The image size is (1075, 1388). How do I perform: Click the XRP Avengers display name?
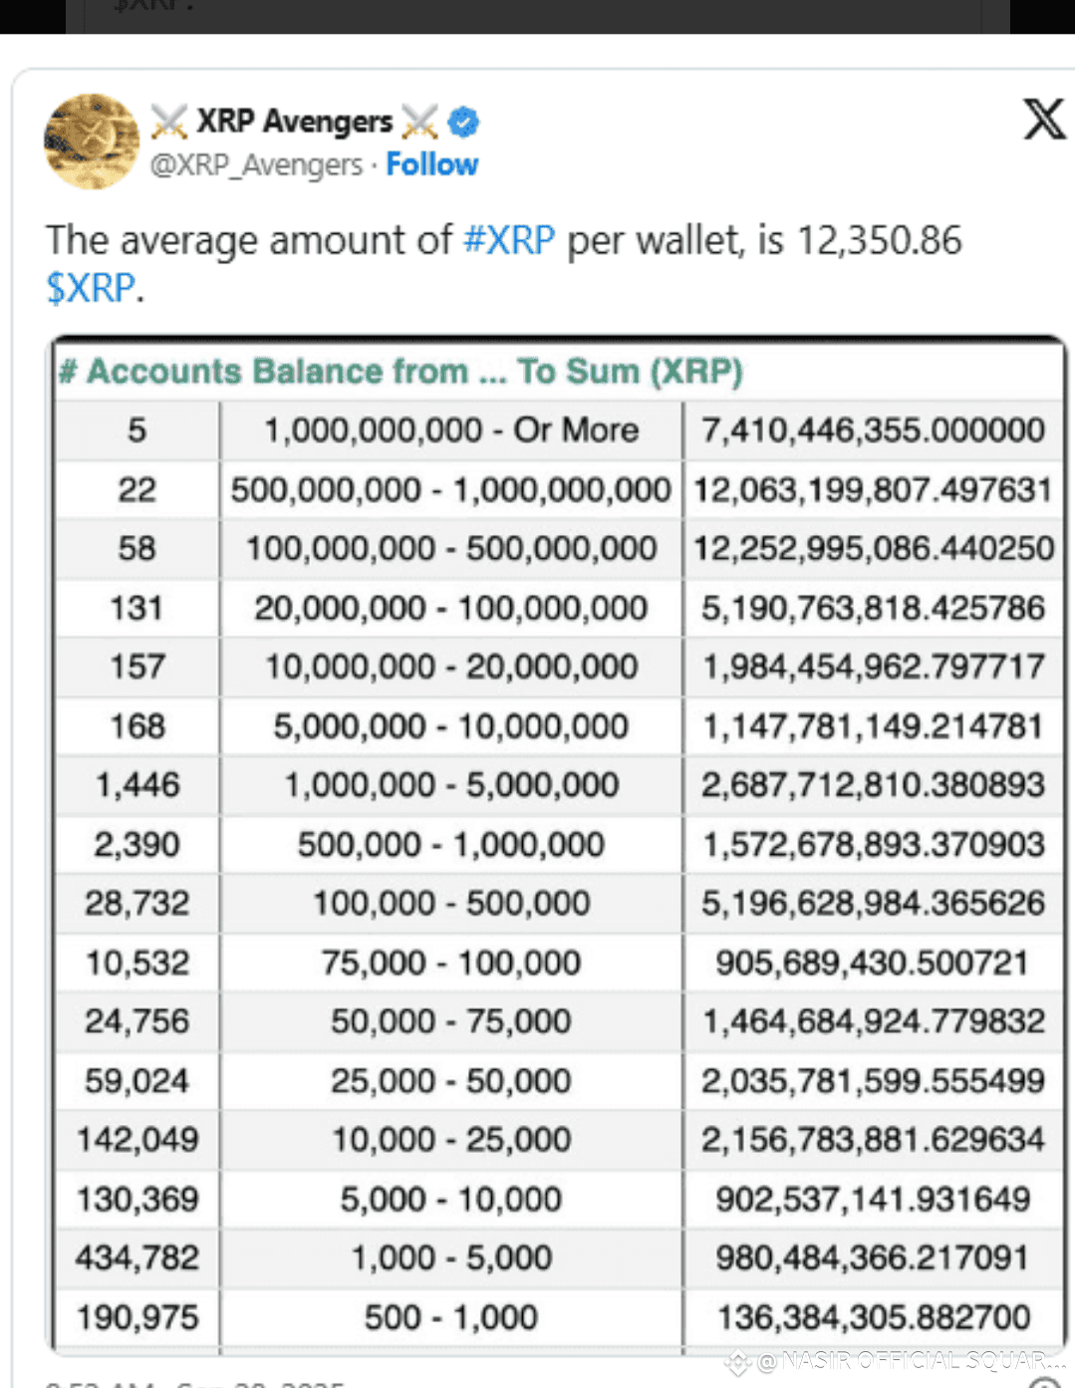coord(295,121)
